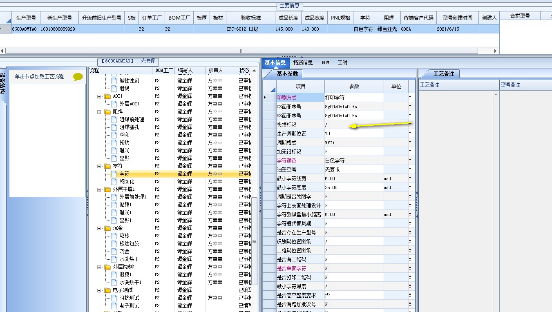Collapse the 阻焊 folder node
552x312 pixels.
(99, 112)
